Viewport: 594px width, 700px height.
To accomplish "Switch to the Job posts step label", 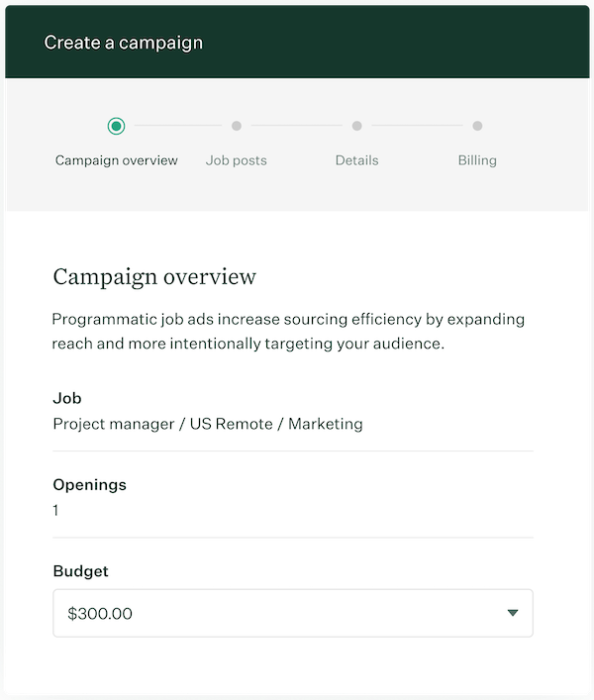I will (x=236, y=160).
